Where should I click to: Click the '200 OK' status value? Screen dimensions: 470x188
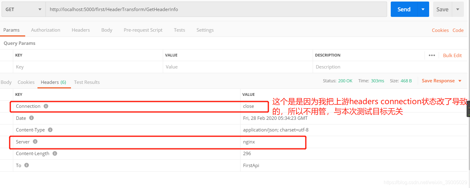[345, 81]
